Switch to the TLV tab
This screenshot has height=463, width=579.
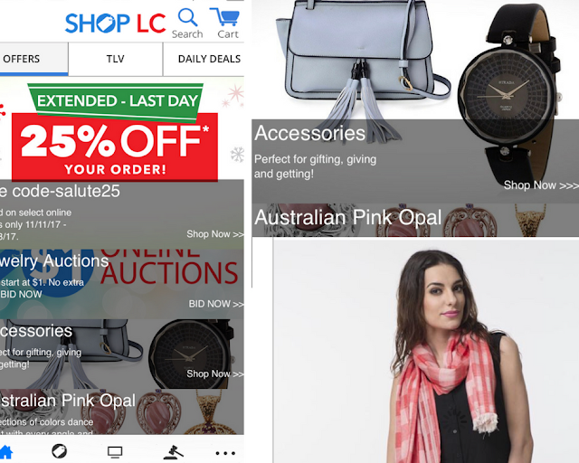point(116,59)
